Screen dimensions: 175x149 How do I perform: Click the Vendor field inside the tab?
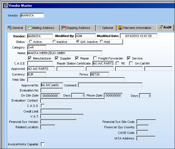[x=40, y=36]
